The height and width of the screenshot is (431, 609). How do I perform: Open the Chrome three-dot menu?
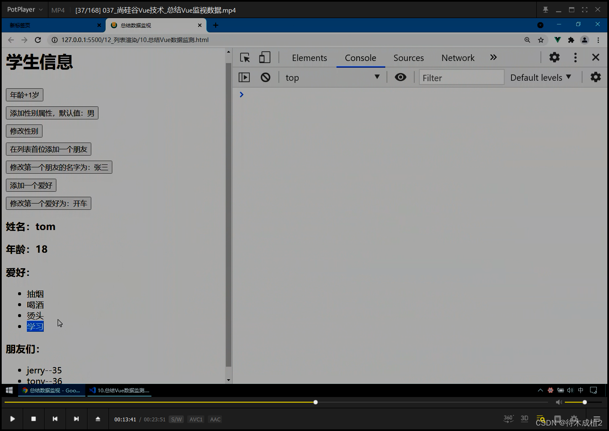598,40
